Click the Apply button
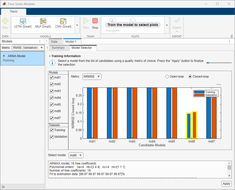 (x=226, y=184)
